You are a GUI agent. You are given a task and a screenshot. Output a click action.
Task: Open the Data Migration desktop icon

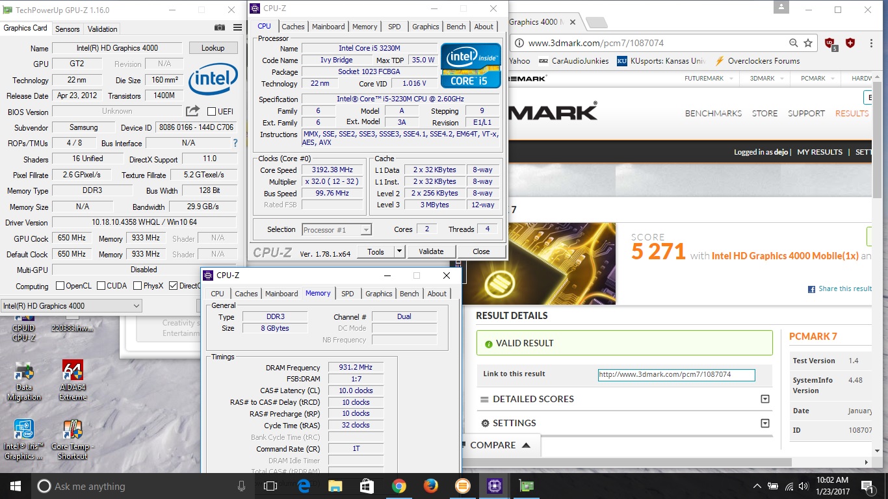click(x=24, y=381)
